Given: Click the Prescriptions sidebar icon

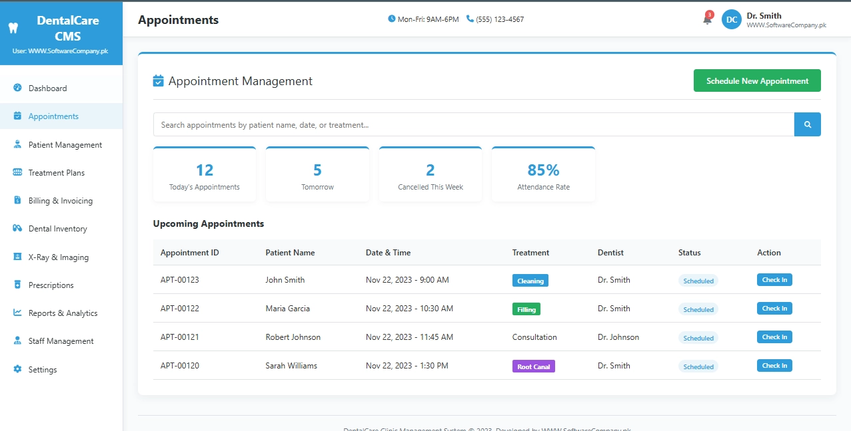Looking at the screenshot, I should [x=17, y=285].
